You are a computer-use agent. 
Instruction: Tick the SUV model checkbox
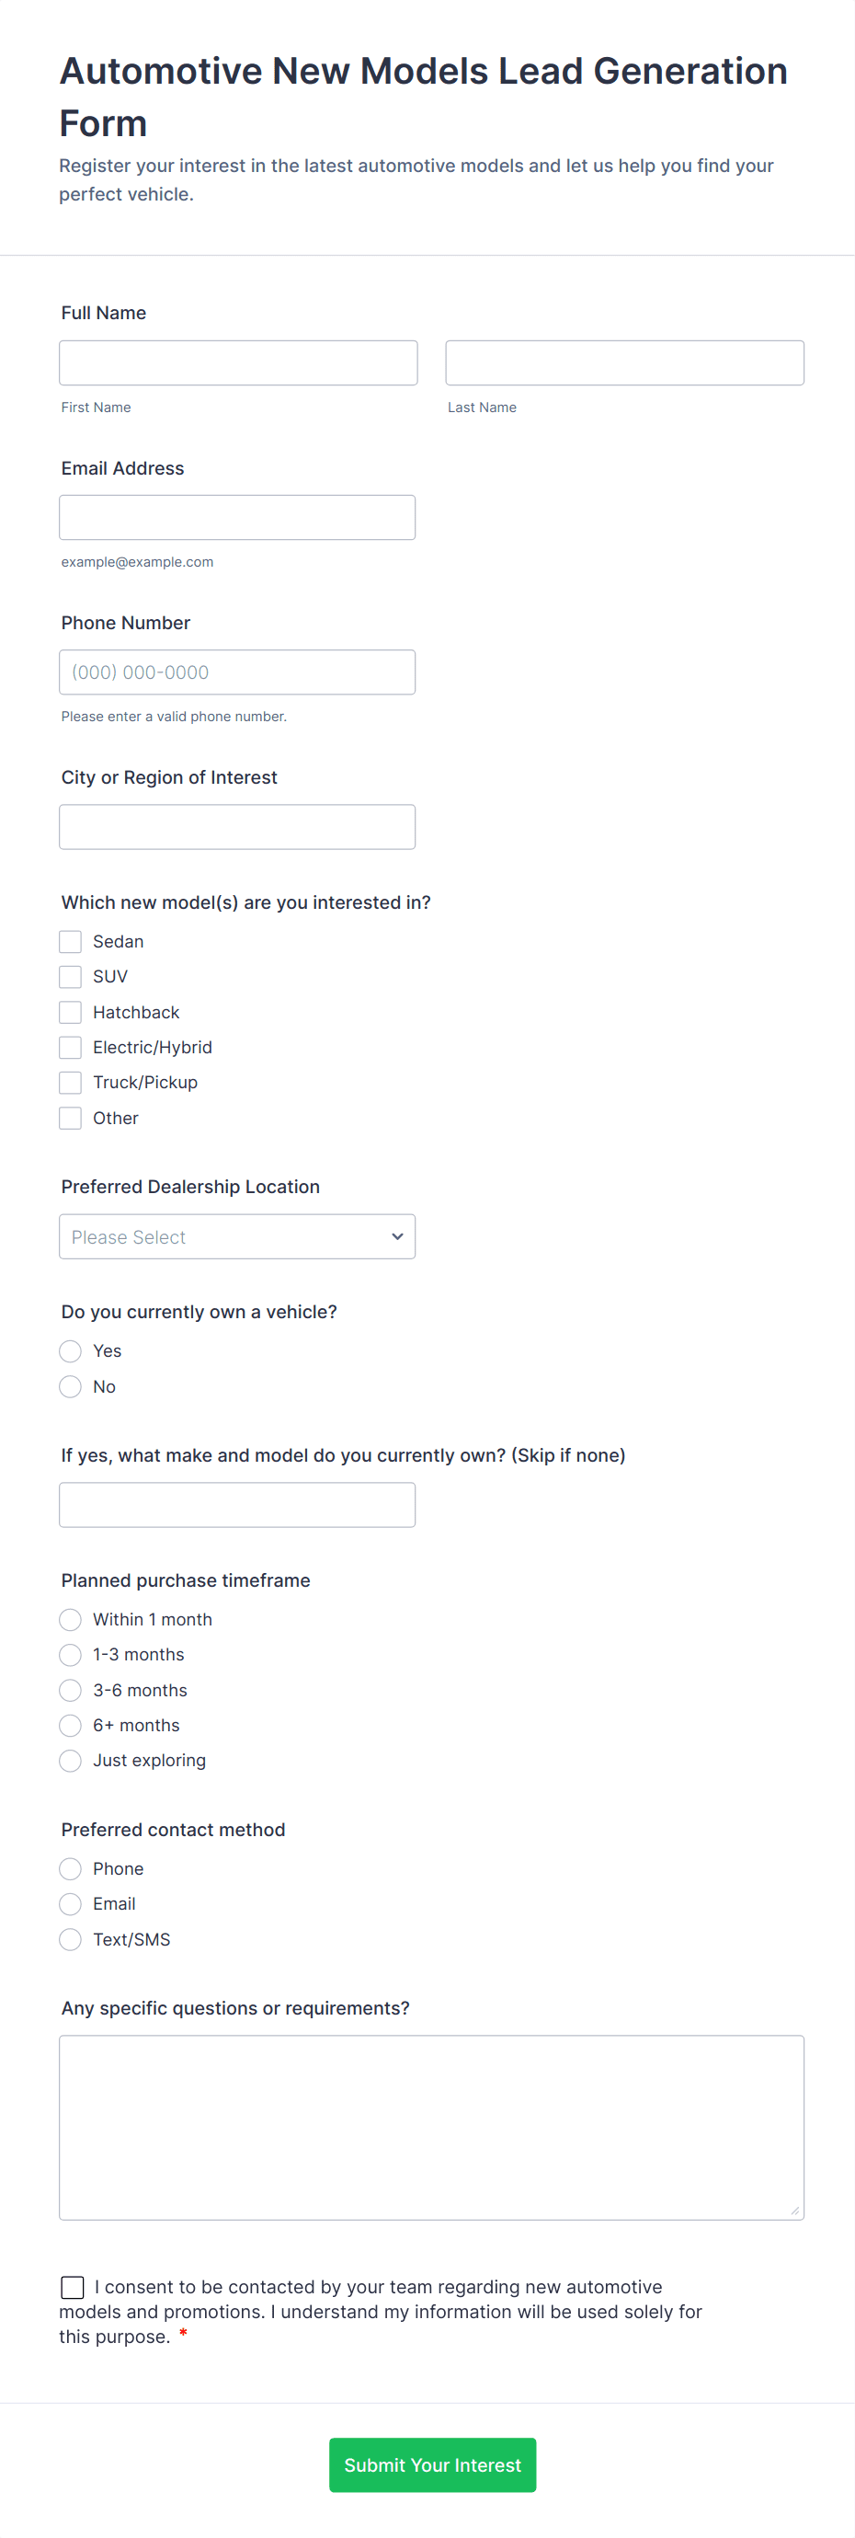coord(70,976)
